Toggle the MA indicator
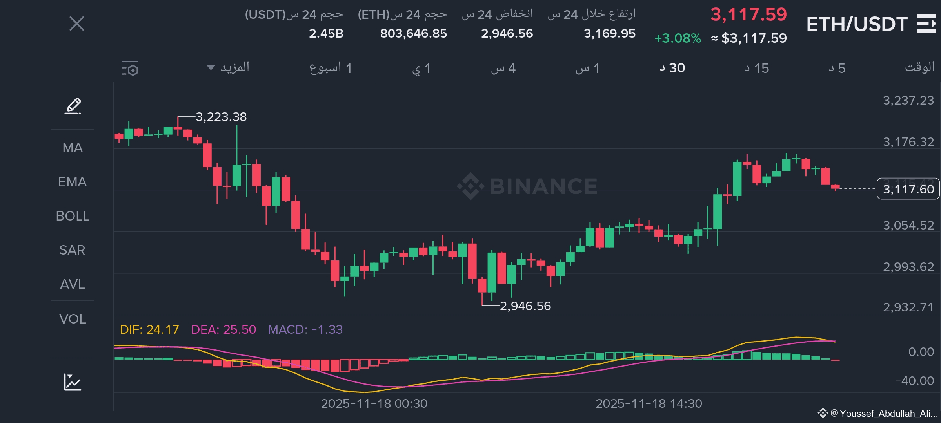The width and height of the screenshot is (941, 423). [x=73, y=148]
